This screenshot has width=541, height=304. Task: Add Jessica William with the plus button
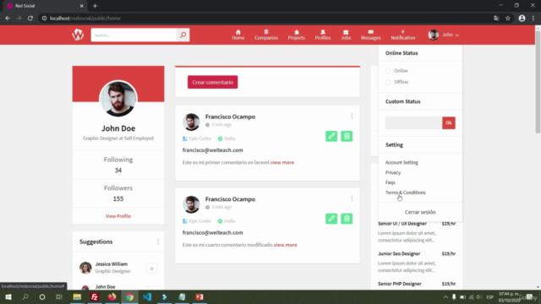(x=151, y=269)
